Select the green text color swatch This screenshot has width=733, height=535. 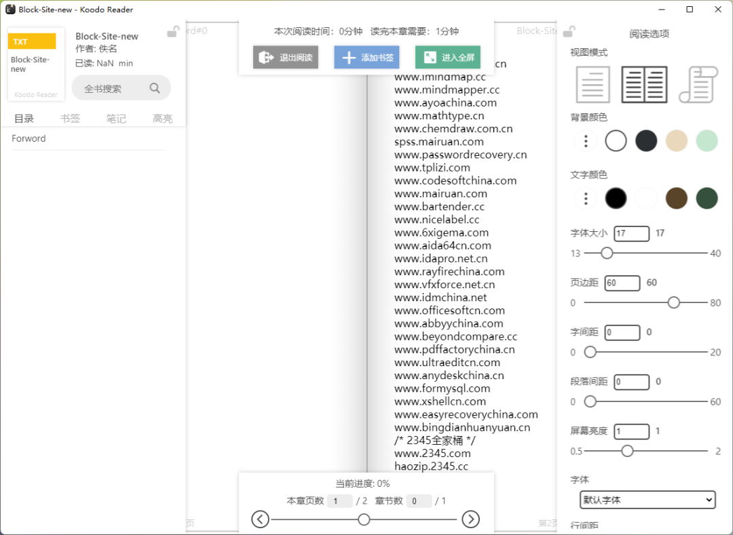tap(707, 198)
